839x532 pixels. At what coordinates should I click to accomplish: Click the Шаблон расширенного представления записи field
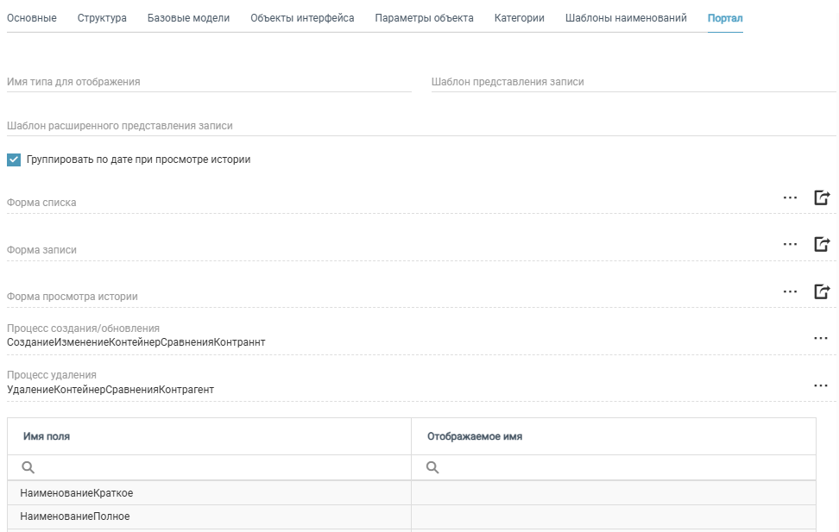point(420,125)
